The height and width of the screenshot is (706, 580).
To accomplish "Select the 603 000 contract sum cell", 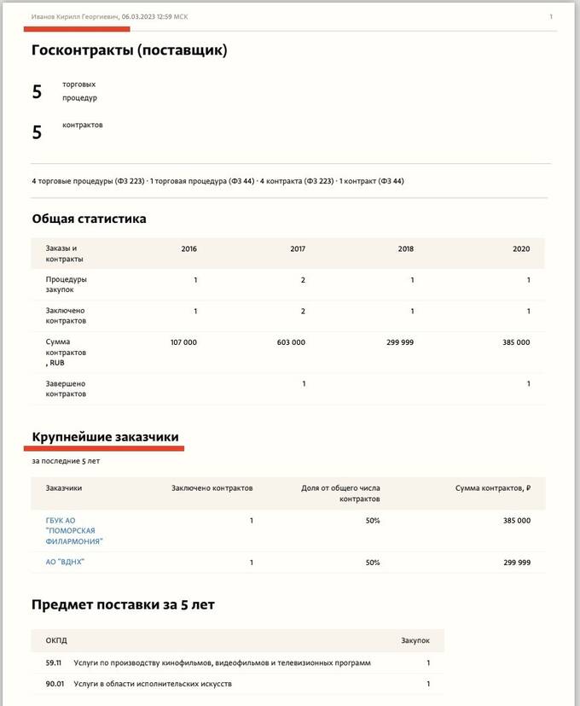I will (291, 342).
